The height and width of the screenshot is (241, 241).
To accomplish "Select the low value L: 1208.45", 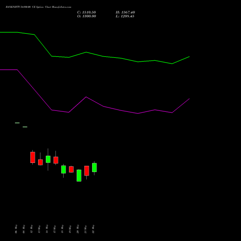I will point(125,16).
